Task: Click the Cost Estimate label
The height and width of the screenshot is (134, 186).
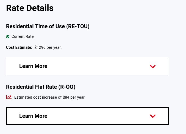Action: tap(19, 47)
